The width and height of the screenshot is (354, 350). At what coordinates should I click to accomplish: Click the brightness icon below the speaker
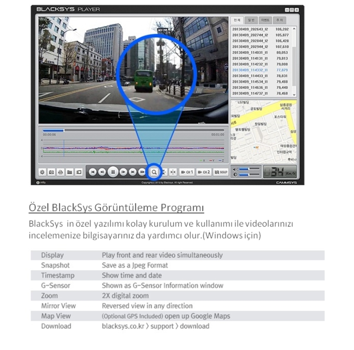[235, 175]
